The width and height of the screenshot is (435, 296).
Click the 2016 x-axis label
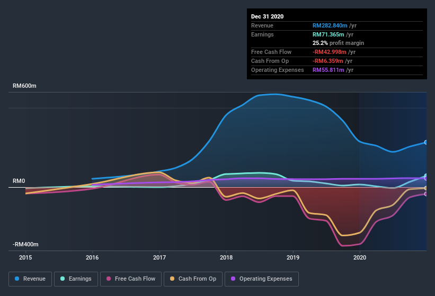pos(92,257)
